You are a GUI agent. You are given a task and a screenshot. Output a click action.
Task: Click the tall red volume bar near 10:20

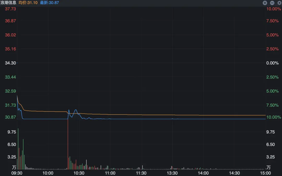tap(68, 146)
